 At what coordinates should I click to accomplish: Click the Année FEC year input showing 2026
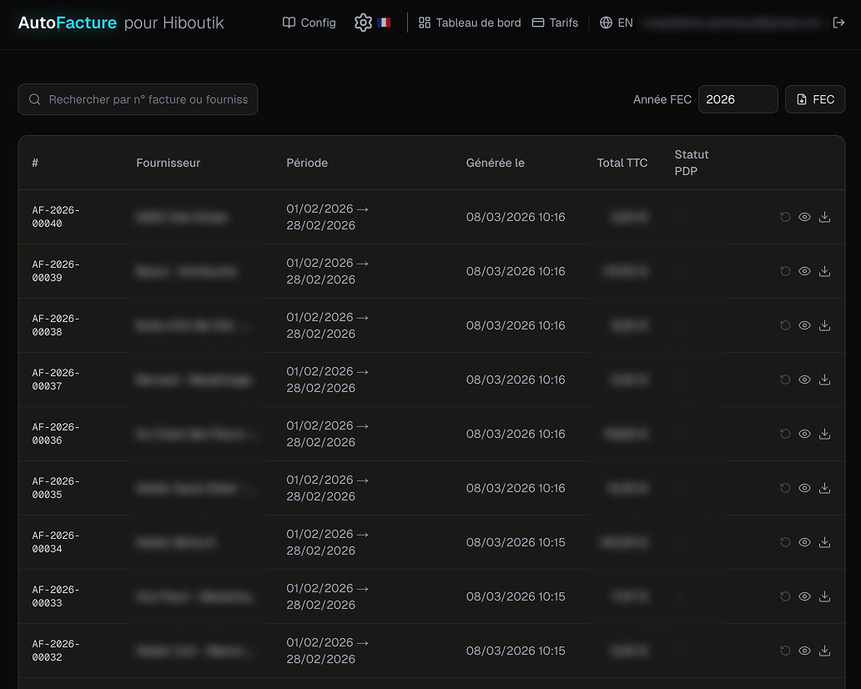click(738, 99)
